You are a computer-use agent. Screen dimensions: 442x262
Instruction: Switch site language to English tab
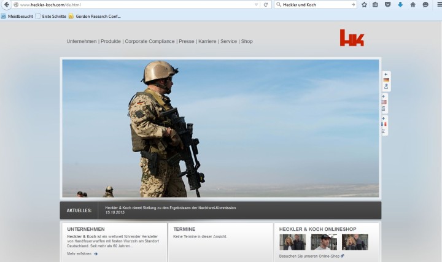pos(384,103)
